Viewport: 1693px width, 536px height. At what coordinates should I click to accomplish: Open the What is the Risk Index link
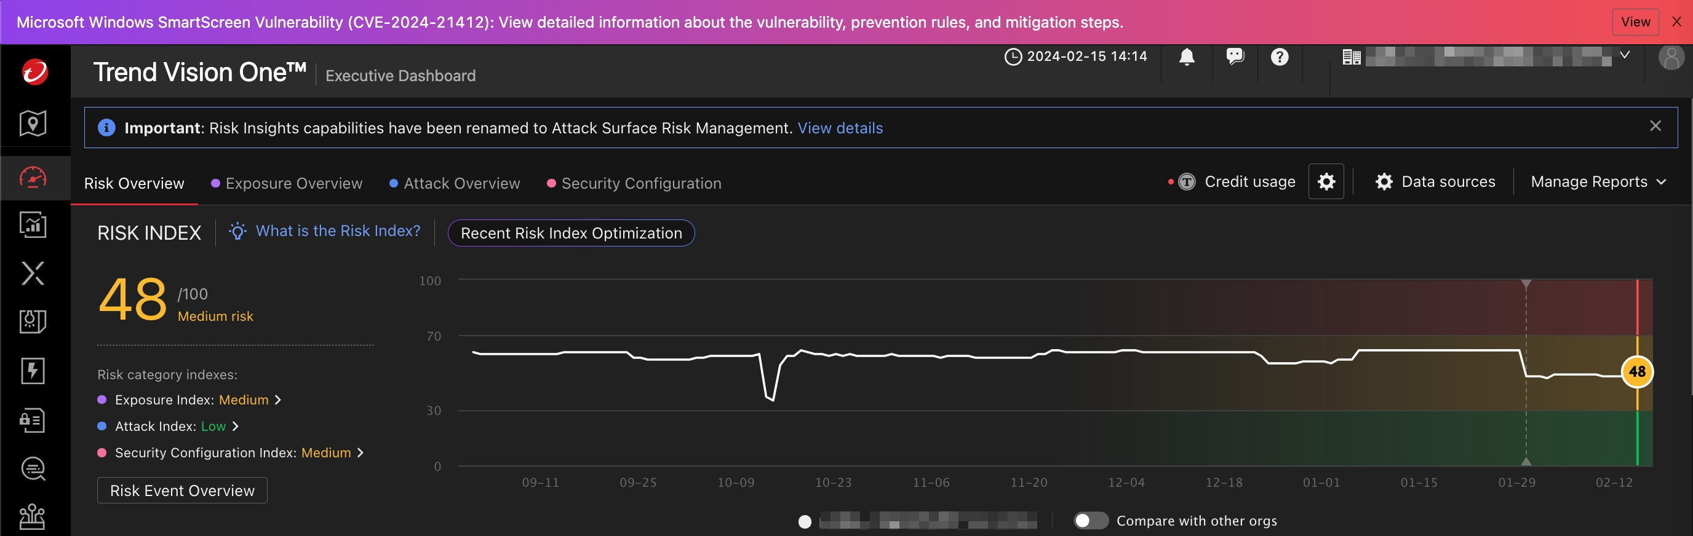pyautogui.click(x=337, y=231)
